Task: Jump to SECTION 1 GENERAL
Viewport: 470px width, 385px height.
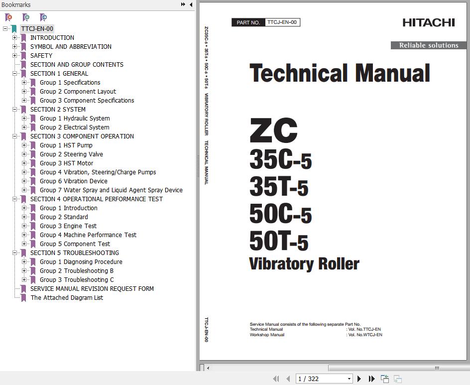Action: tap(59, 73)
